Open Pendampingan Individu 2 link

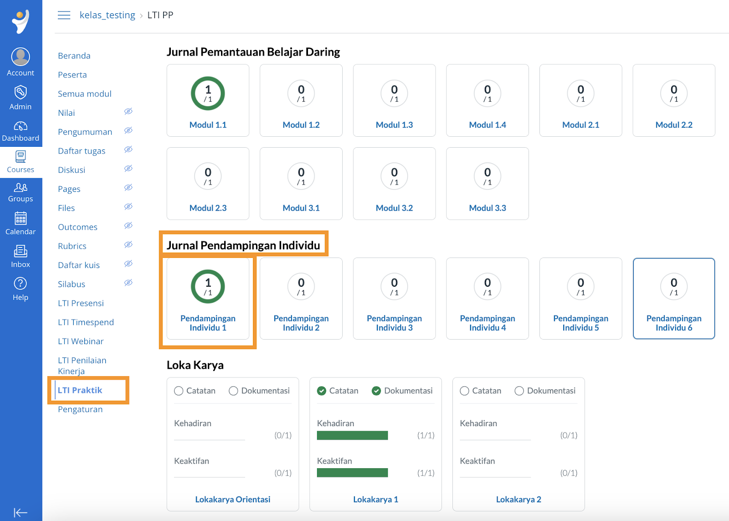[x=301, y=323]
